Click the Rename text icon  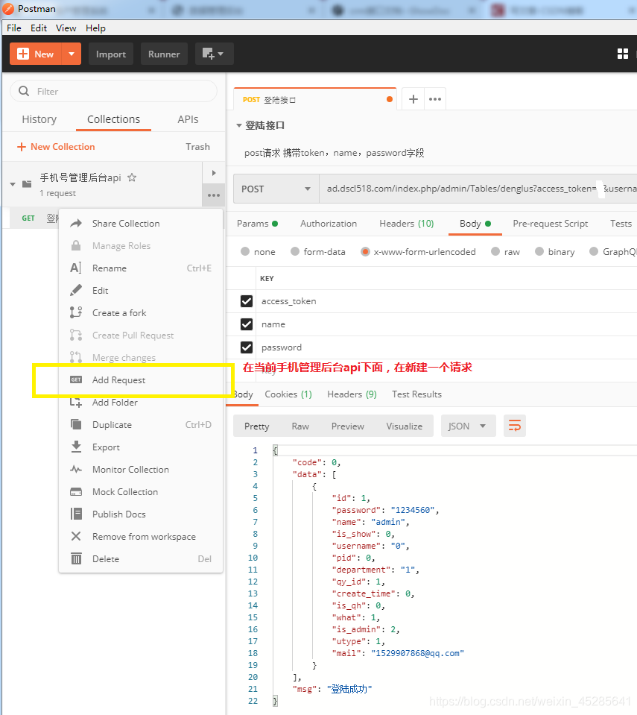click(76, 268)
